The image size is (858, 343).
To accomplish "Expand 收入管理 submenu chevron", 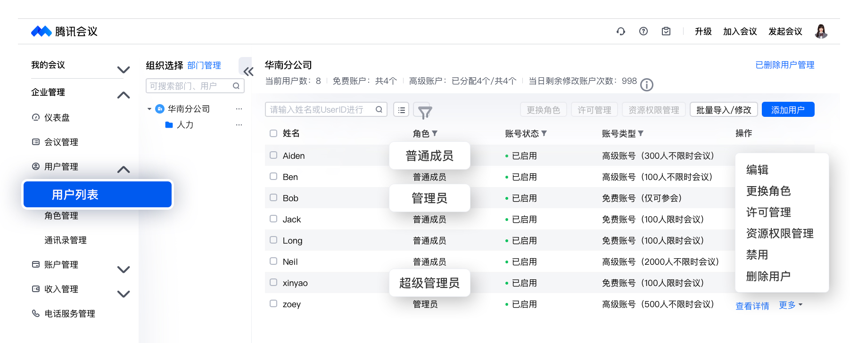I will (x=124, y=294).
